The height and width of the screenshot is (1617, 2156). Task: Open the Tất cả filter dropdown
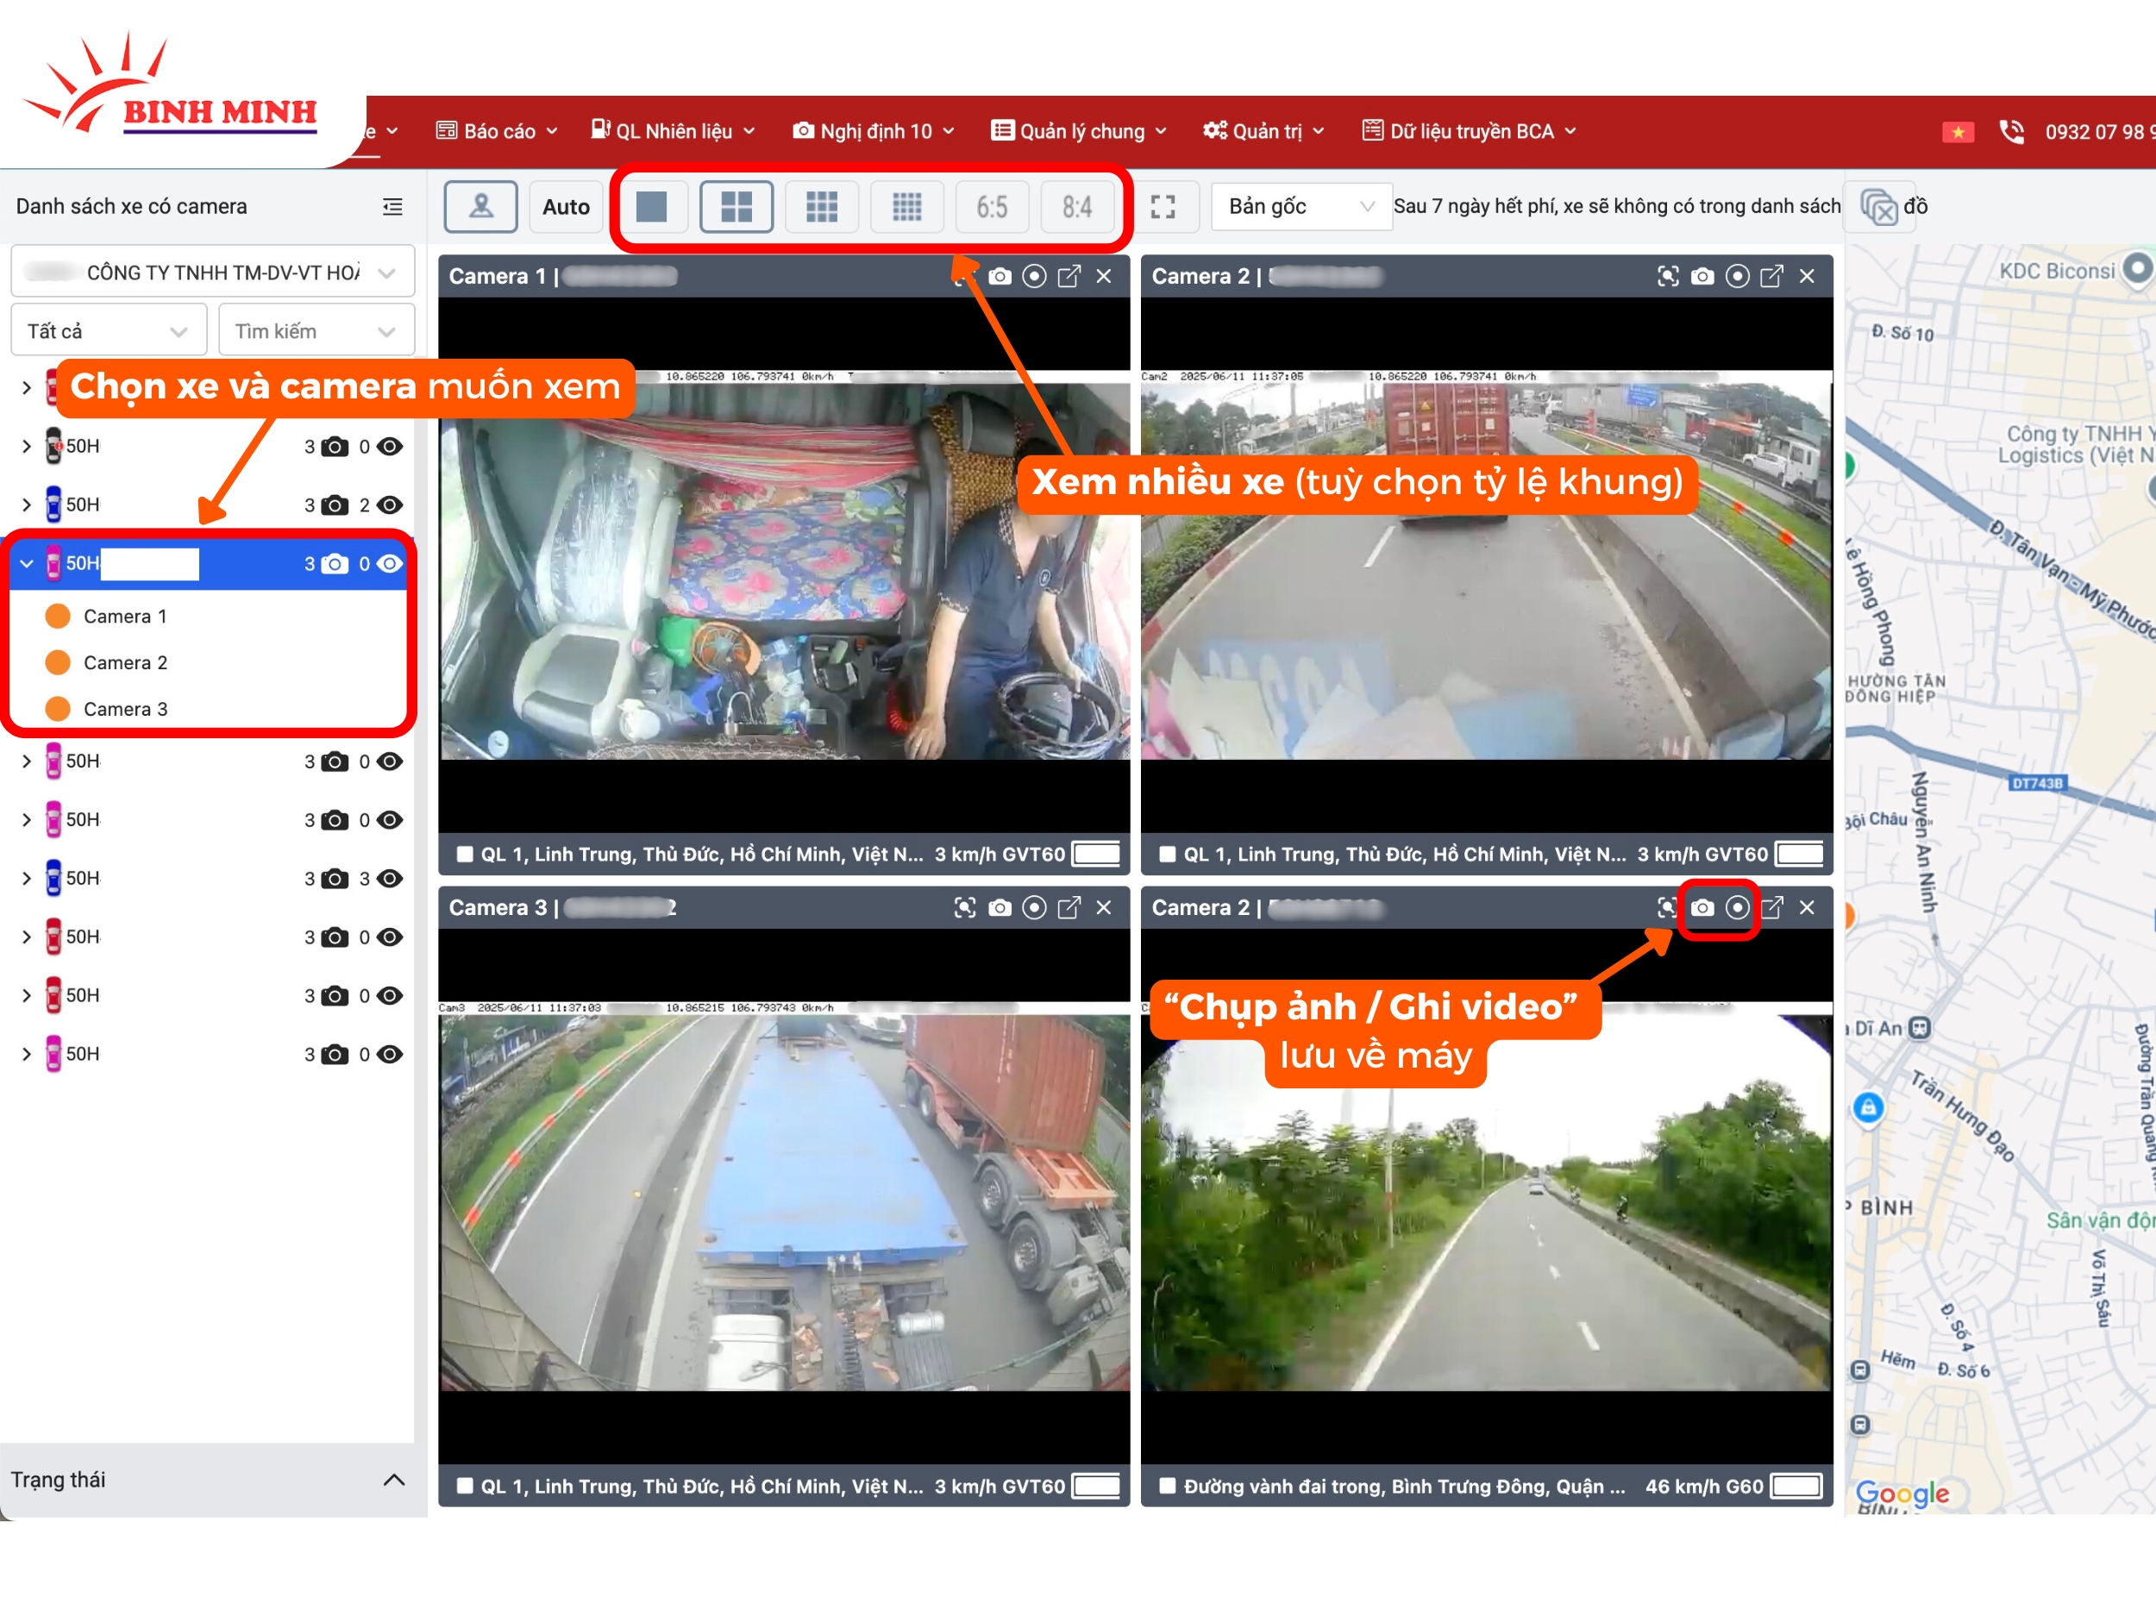110,331
